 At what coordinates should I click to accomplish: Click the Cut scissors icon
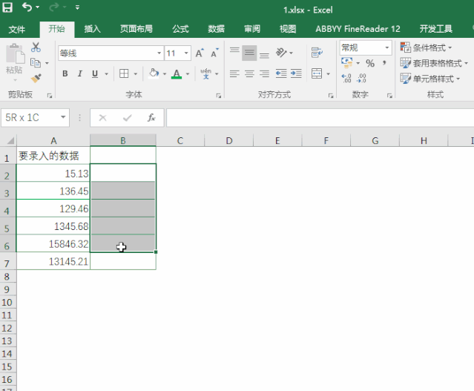[x=36, y=47]
